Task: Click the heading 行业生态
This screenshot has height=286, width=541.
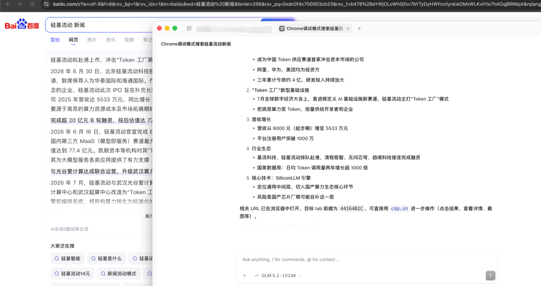Action: coord(261,148)
